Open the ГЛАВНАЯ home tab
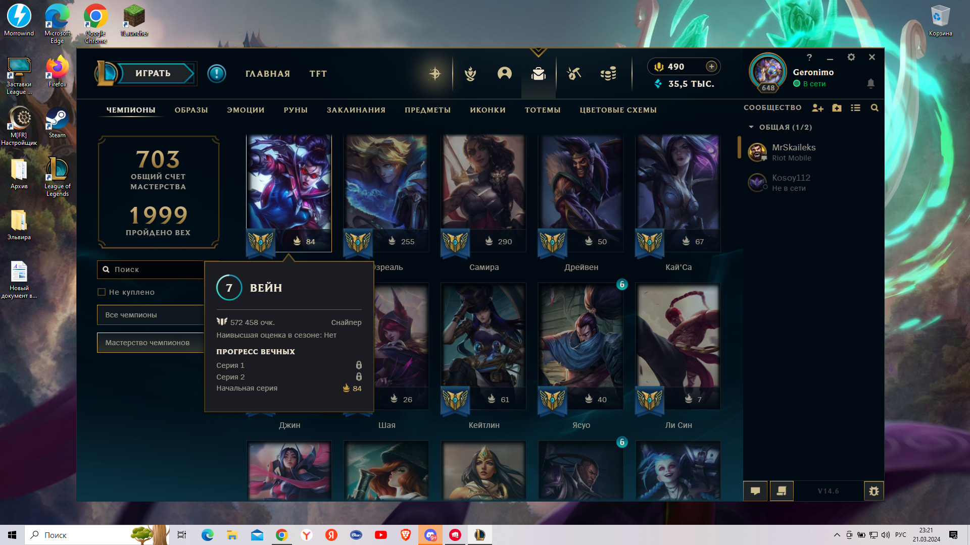Viewport: 970px width, 545px height. coord(268,74)
